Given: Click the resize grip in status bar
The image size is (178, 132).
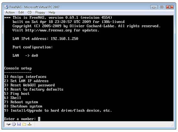Looking at the screenshot, I should 172,125.
